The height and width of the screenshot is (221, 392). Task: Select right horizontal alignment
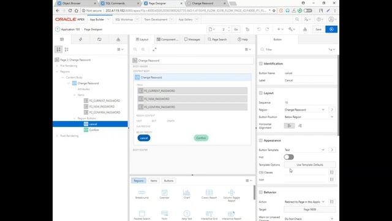(x=300, y=126)
